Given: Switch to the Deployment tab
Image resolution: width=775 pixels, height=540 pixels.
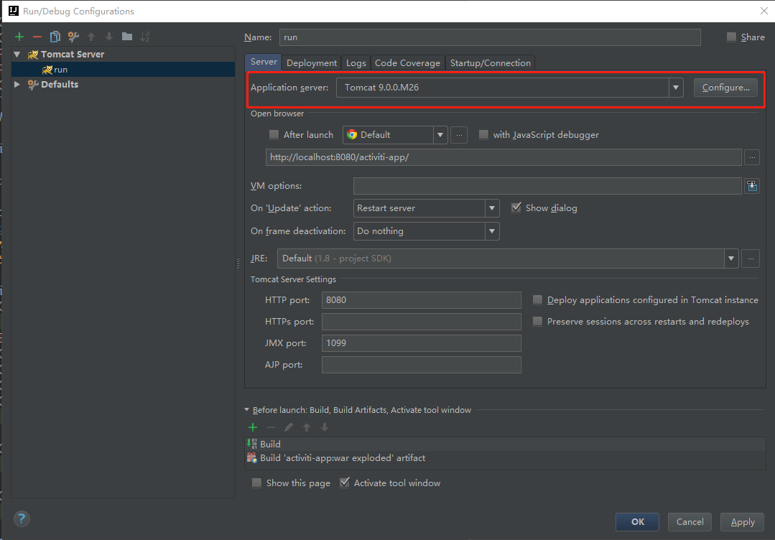Looking at the screenshot, I should tap(312, 62).
